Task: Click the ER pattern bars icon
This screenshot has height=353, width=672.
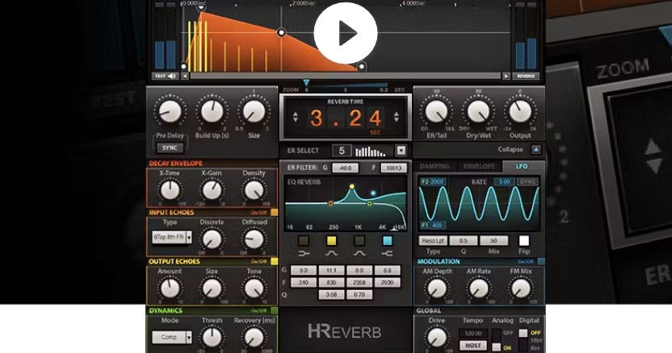Action: [370, 151]
